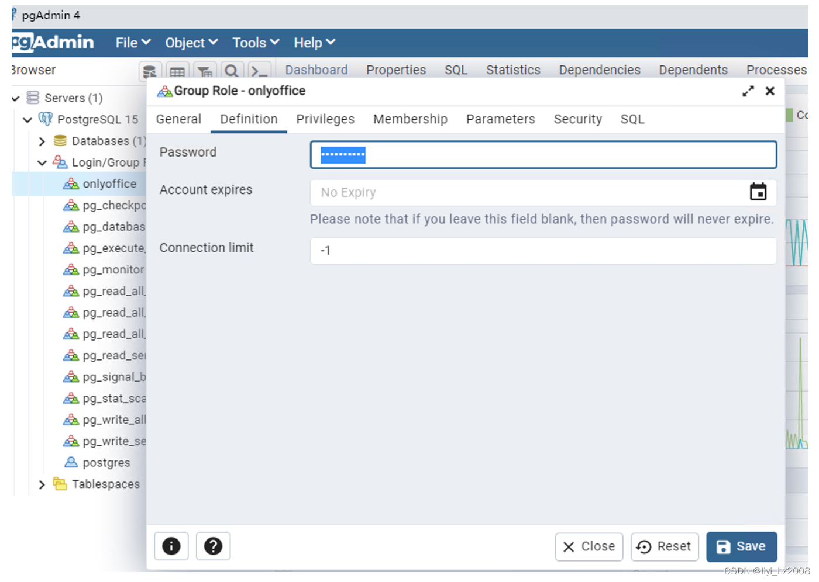Click the Search Objects magnifier icon
This screenshot has height=582, width=819.
pyautogui.click(x=232, y=72)
